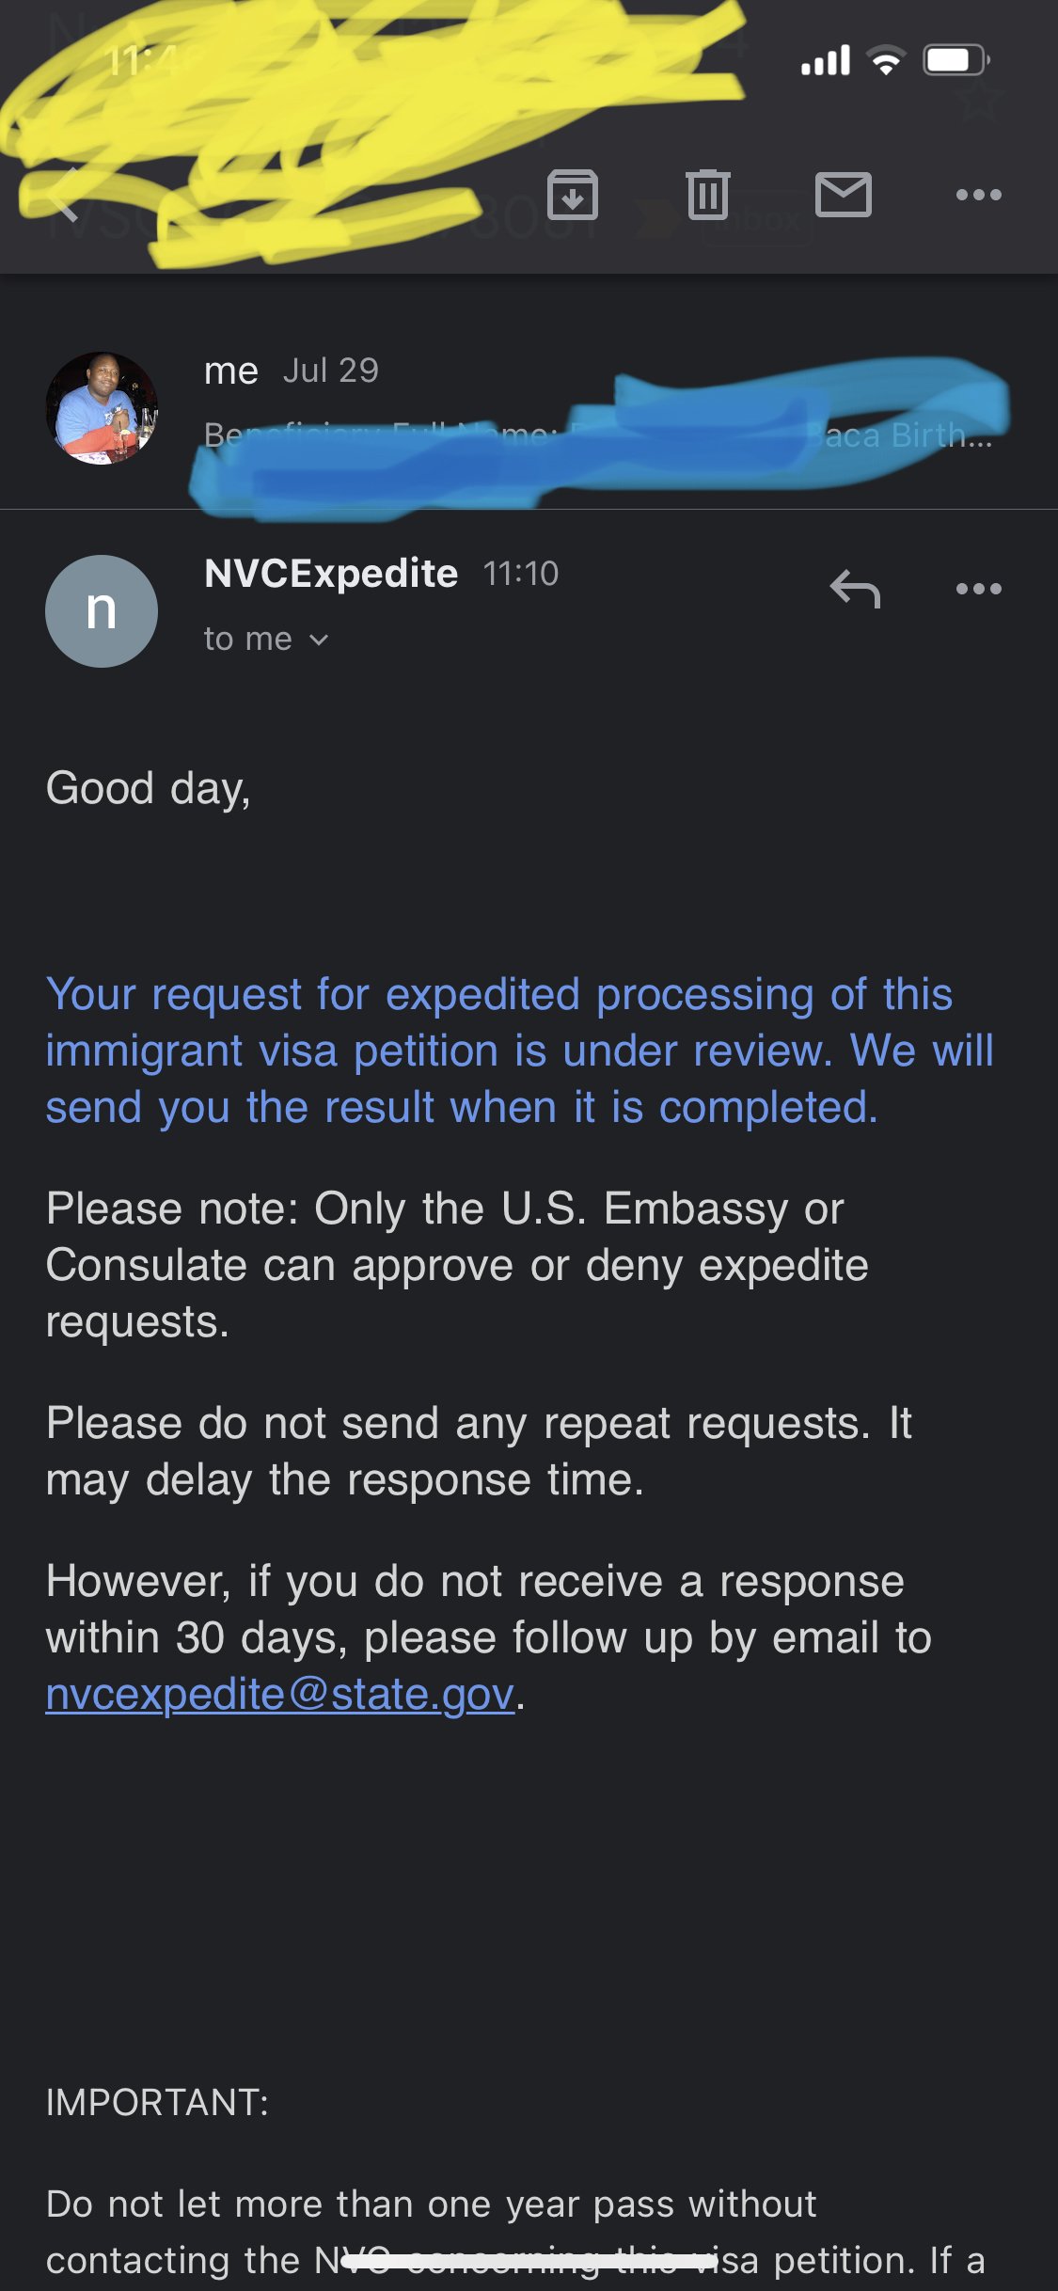Open NVCExpedite message options dots

(x=978, y=589)
